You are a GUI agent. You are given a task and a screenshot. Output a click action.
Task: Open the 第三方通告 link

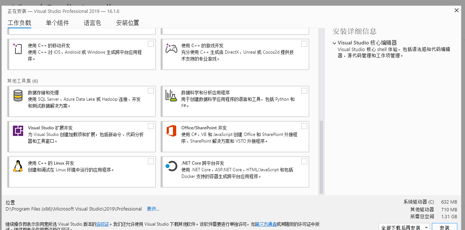pos(266,224)
